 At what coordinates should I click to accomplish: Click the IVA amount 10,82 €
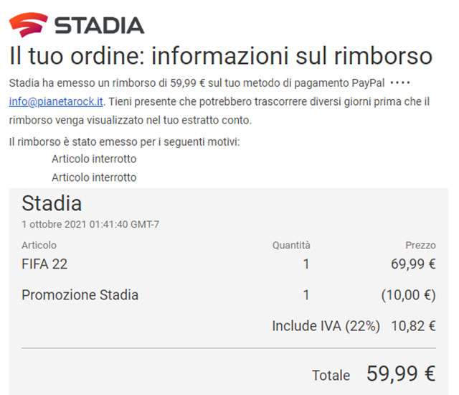coord(413,326)
